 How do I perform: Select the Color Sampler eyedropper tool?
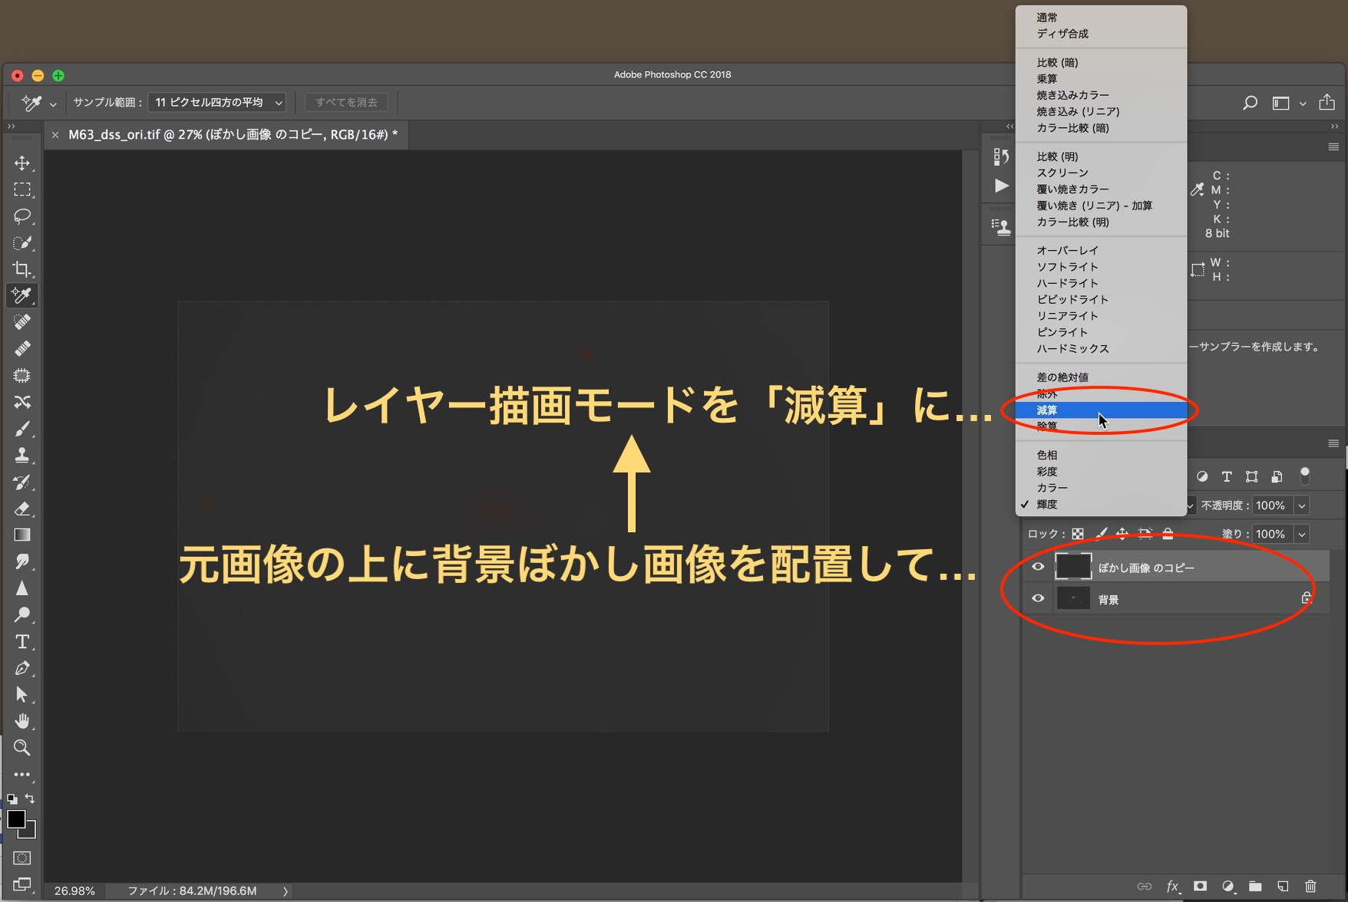coord(22,295)
